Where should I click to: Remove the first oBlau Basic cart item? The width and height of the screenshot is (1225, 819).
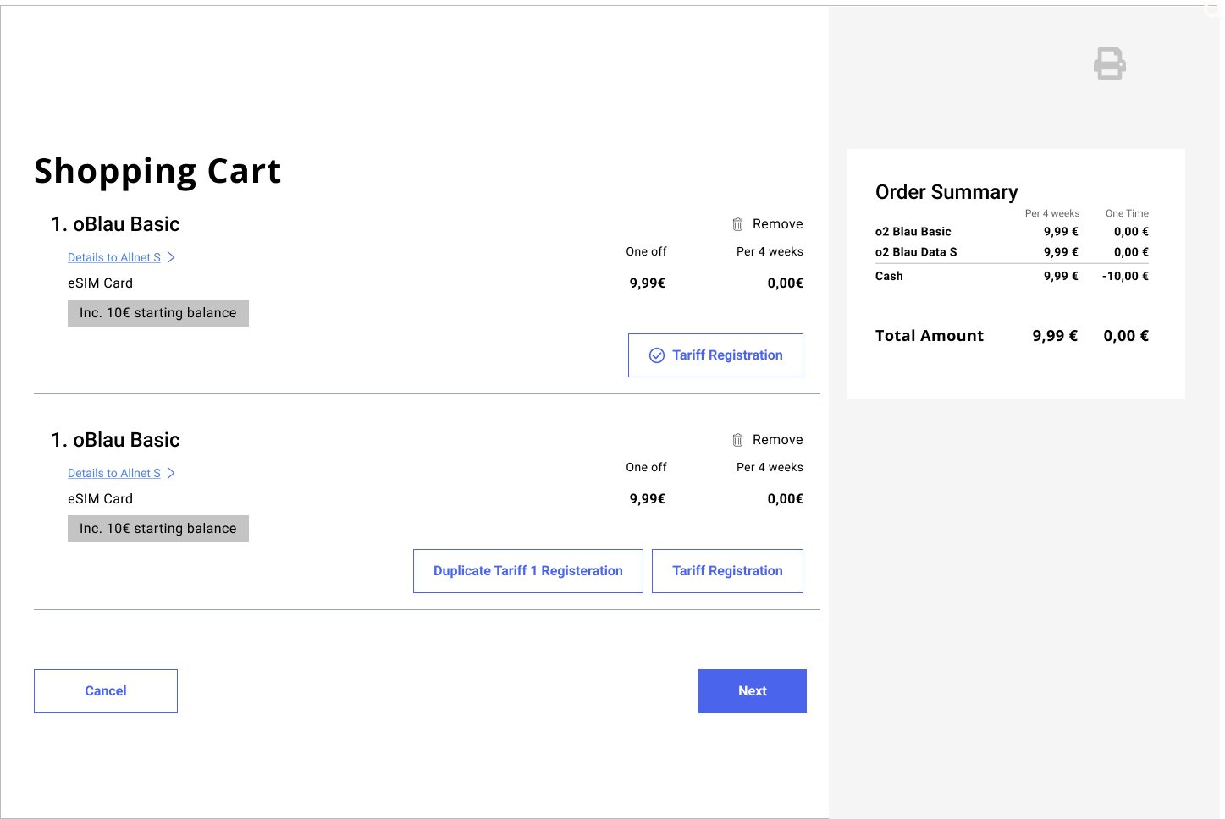click(767, 224)
